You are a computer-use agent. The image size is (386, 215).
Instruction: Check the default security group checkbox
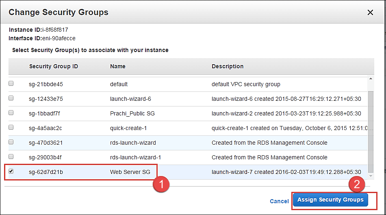pos(11,84)
